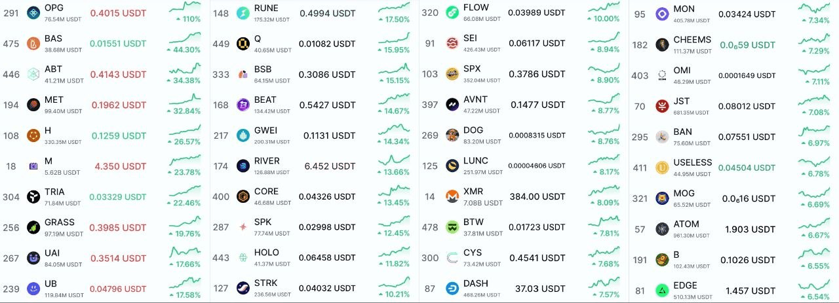Click the 384.00 USDT XMR price
This screenshot has height=303, width=839.
tap(536, 196)
